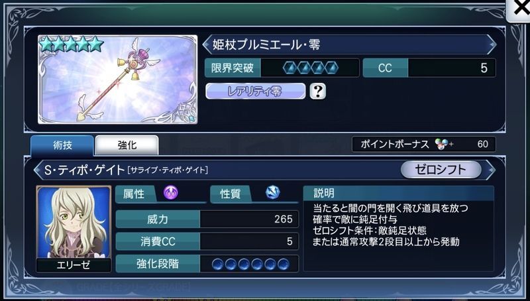Click the blue 性質 property icon
This screenshot has height=301, width=530.
tap(272, 193)
